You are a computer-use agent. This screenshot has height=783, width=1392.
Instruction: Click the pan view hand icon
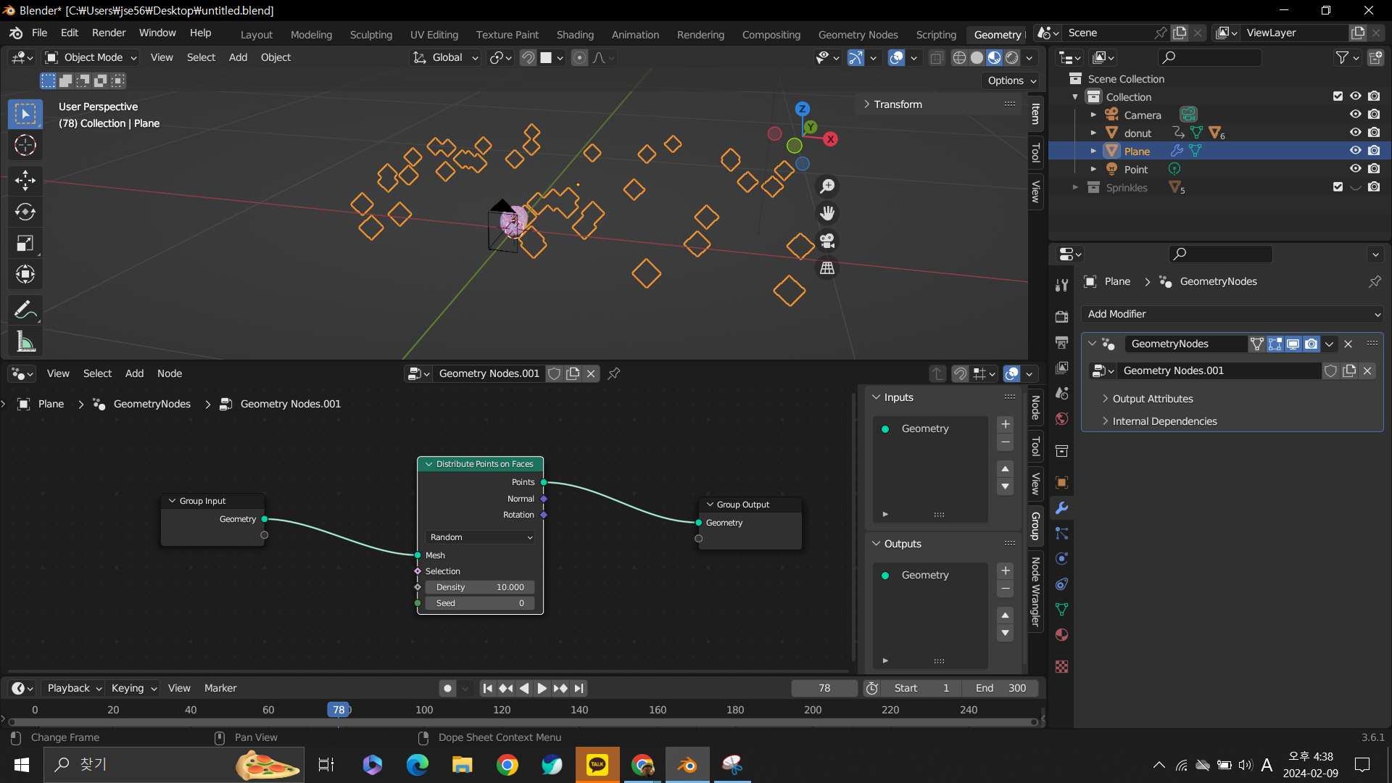tap(827, 213)
